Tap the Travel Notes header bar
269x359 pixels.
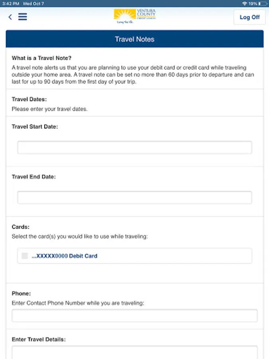[x=135, y=39]
